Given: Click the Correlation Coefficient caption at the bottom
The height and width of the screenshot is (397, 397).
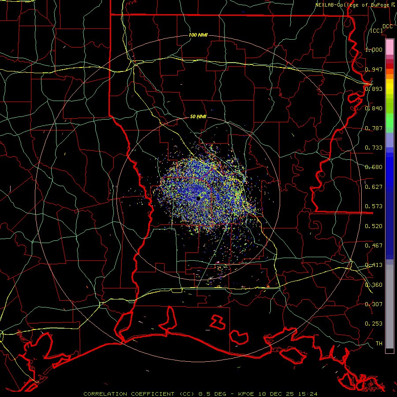Looking at the screenshot, I should [201, 394].
